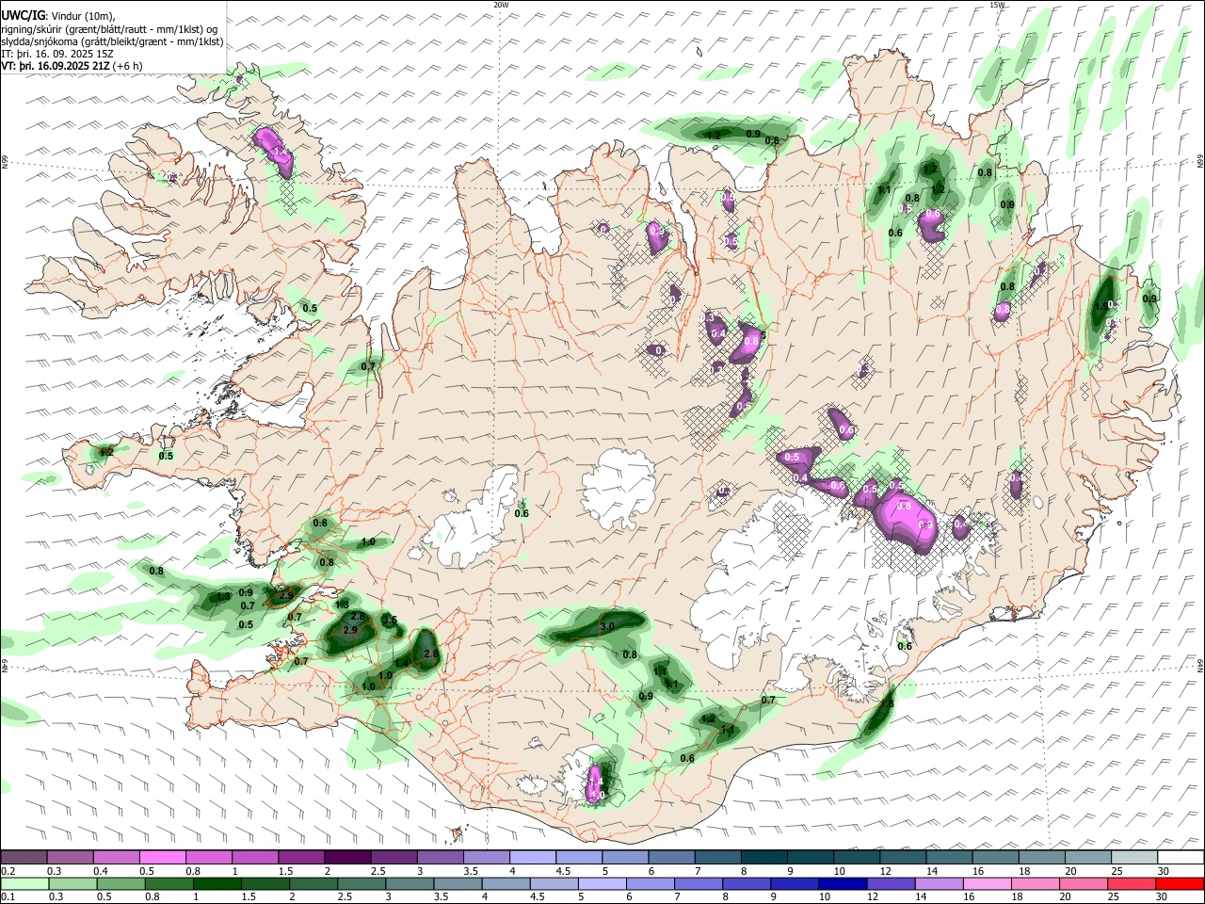Pick the bright pink snow swatch between 0.5 and 0.8

(x=163, y=858)
